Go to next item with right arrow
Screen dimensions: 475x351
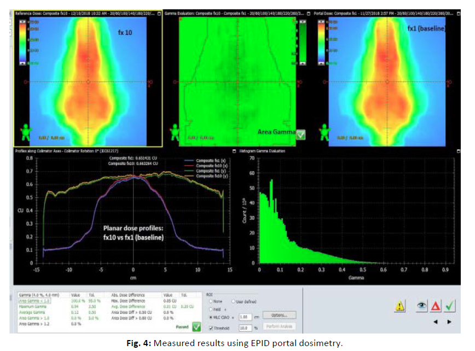(449, 322)
